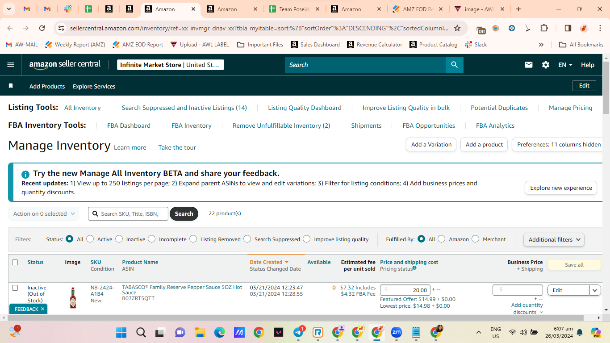
Task: Open the Listing Quality Dashboard
Action: (305, 108)
